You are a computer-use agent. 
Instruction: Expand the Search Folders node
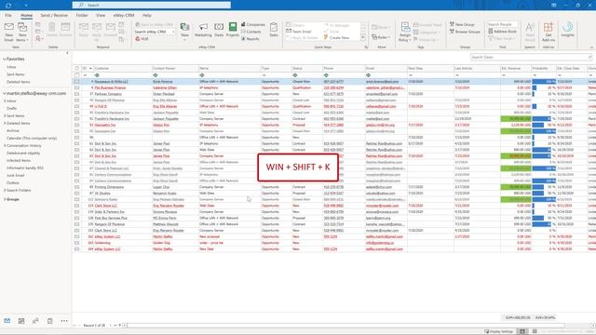point(5,190)
